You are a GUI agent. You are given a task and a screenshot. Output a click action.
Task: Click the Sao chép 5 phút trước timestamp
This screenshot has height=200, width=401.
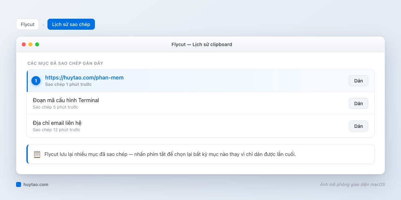(55, 107)
